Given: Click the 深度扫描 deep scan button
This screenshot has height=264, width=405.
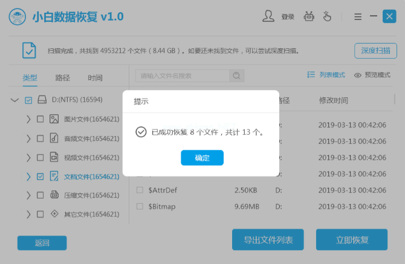Looking at the screenshot, I should [x=375, y=51].
